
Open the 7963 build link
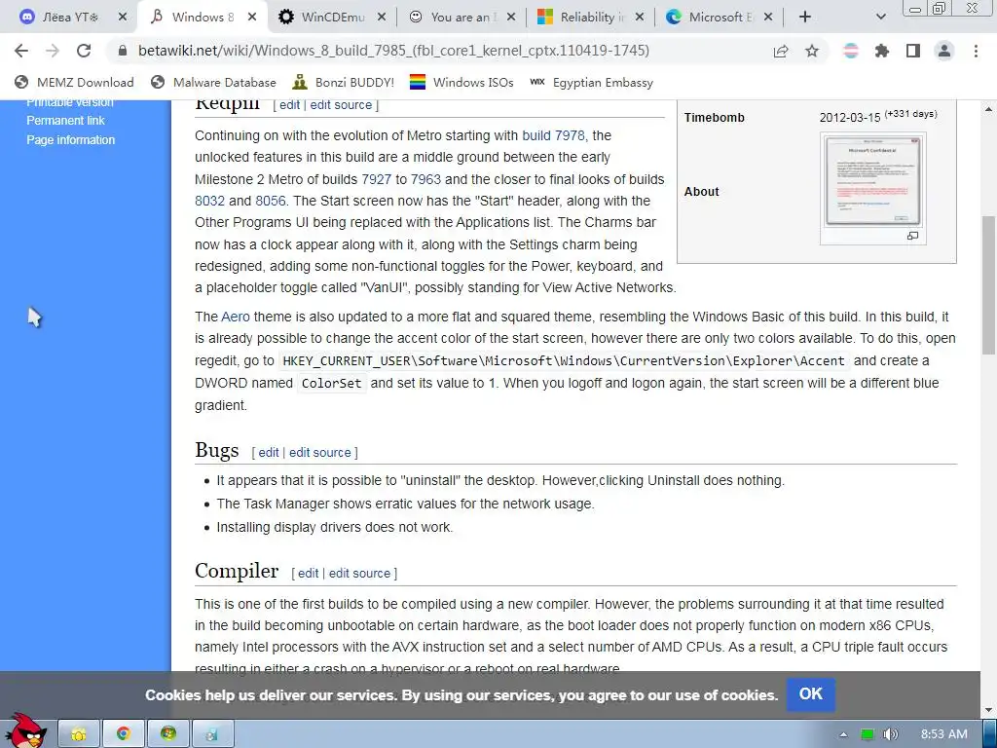(425, 179)
